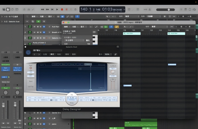
Task: Go to next preset with right arrow
Action: [39, 54]
